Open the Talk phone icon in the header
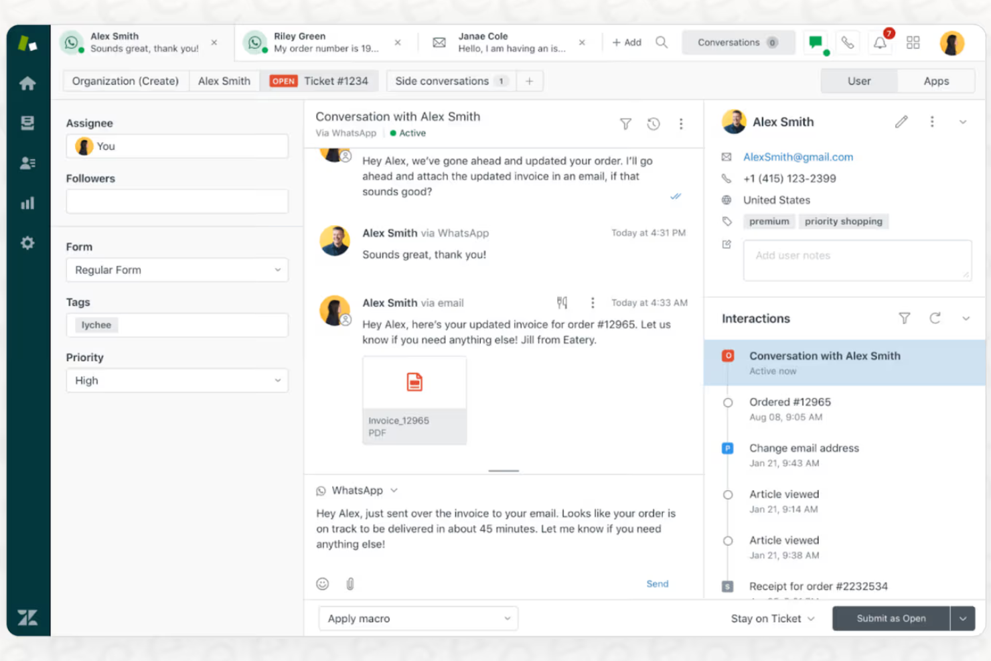Viewport: 991px width, 661px height. coord(848,42)
